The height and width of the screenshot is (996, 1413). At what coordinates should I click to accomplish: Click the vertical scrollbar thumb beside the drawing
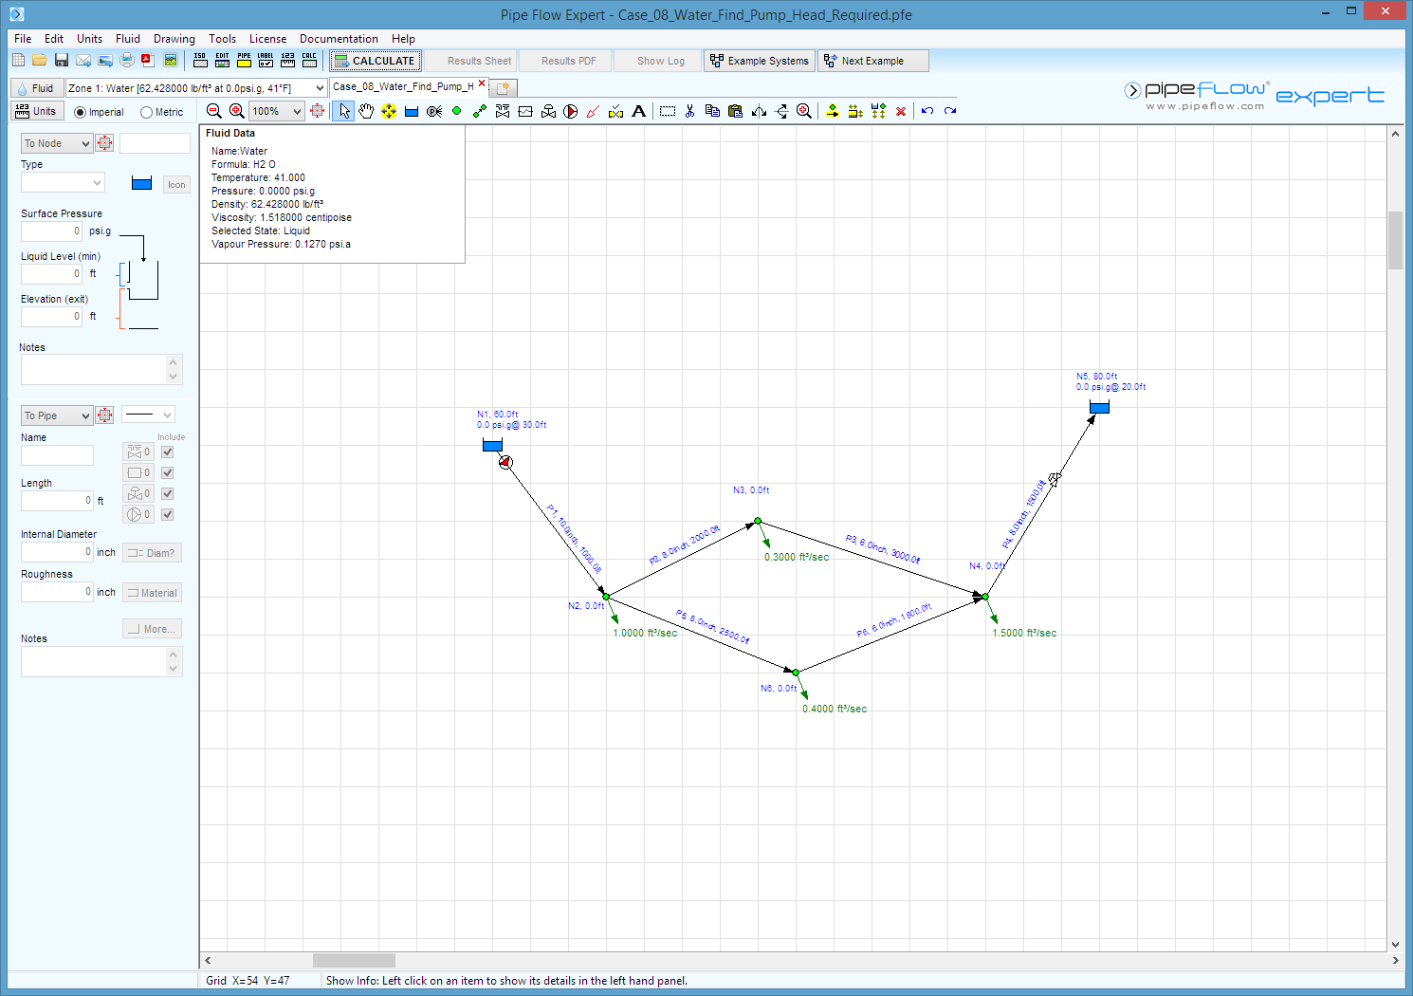(1395, 241)
